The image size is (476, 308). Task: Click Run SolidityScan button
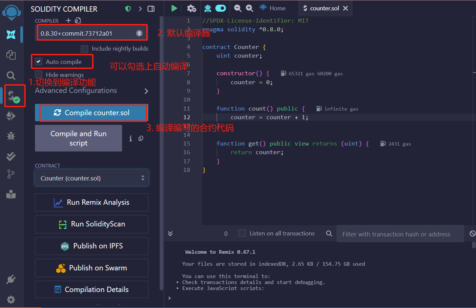(91, 224)
